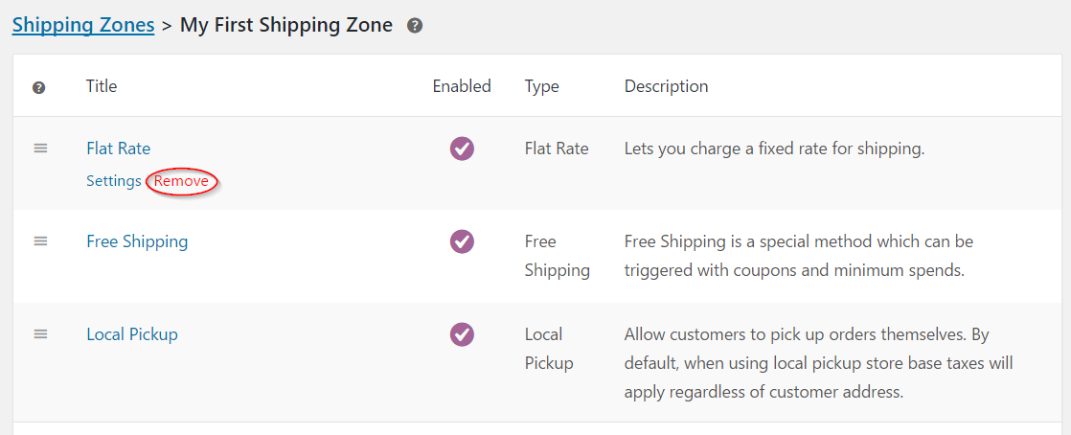Click the Enabled column header
This screenshot has width=1071, height=435.
tap(462, 86)
